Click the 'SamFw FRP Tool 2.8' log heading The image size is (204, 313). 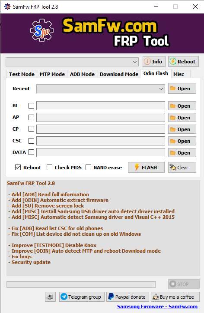tap(31, 183)
